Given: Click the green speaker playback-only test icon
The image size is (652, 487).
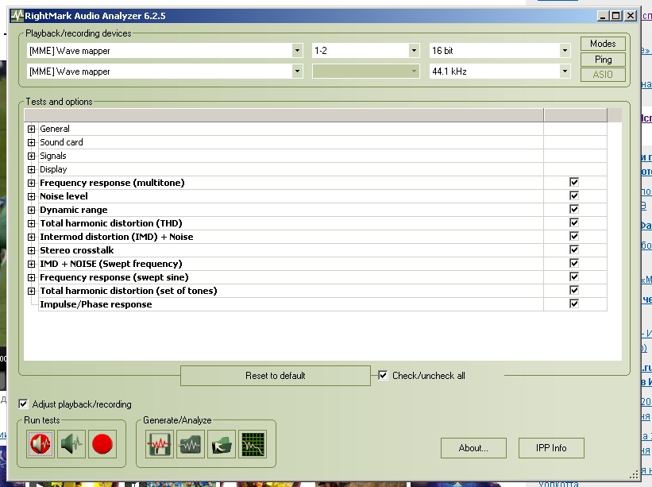Looking at the screenshot, I should pos(71,445).
